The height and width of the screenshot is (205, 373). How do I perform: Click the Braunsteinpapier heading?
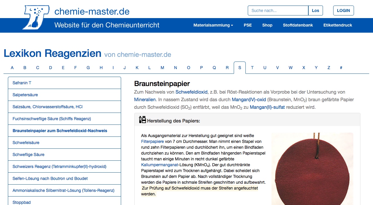[162, 84]
